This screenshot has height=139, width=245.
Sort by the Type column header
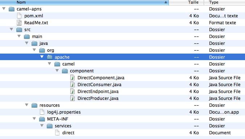click(x=225, y=2)
